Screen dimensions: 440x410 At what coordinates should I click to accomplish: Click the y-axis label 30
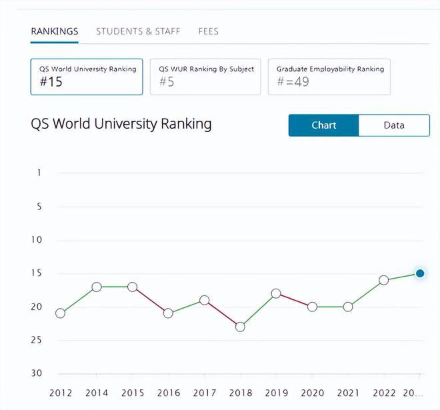[x=37, y=373]
